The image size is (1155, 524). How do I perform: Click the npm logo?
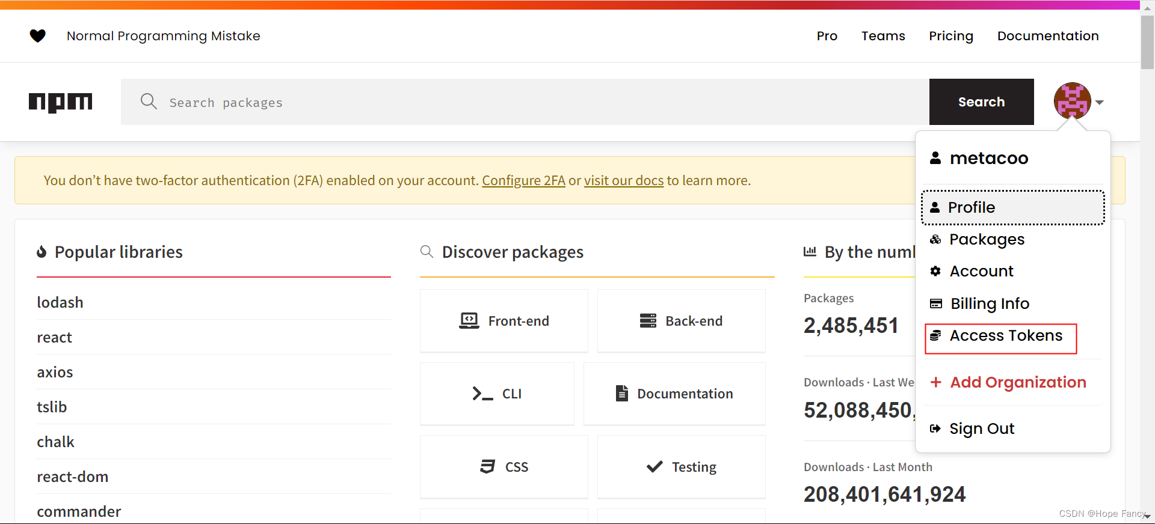coord(61,102)
